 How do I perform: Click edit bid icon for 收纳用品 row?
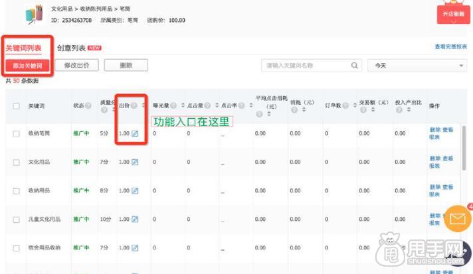[135, 191]
